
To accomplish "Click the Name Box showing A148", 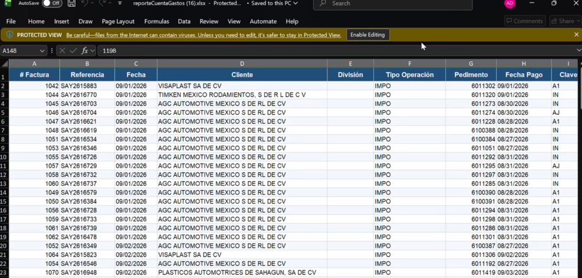I will click(19, 50).
